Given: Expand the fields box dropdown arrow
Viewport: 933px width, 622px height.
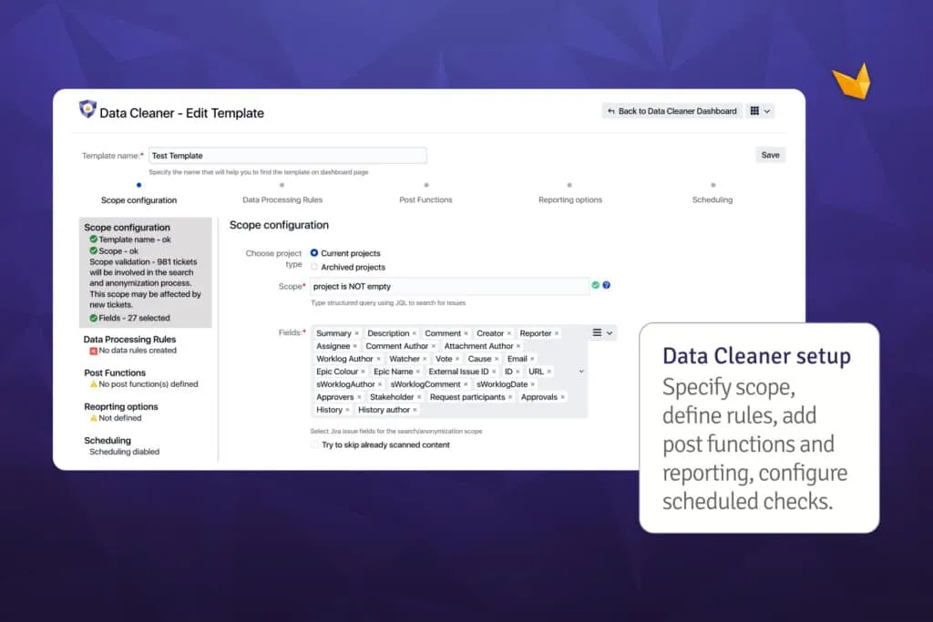Looking at the screenshot, I should click(581, 372).
